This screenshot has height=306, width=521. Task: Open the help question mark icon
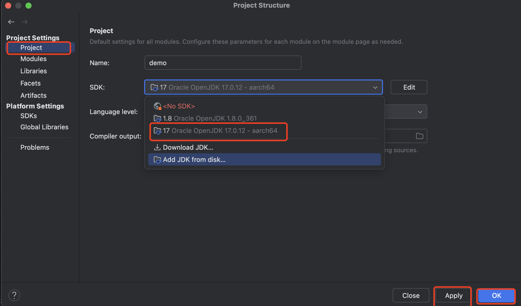pos(14,295)
